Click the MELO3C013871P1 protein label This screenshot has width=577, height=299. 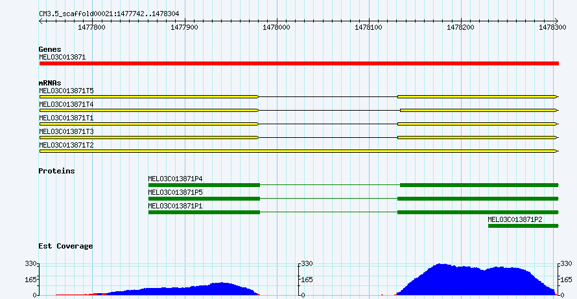[175, 206]
